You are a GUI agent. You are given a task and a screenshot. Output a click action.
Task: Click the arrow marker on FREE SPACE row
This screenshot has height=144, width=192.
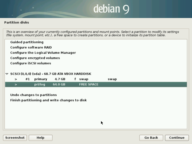click(x=16, y=85)
